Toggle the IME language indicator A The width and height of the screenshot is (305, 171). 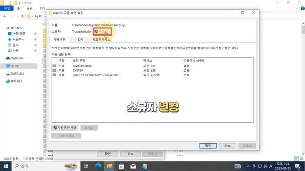271,166
